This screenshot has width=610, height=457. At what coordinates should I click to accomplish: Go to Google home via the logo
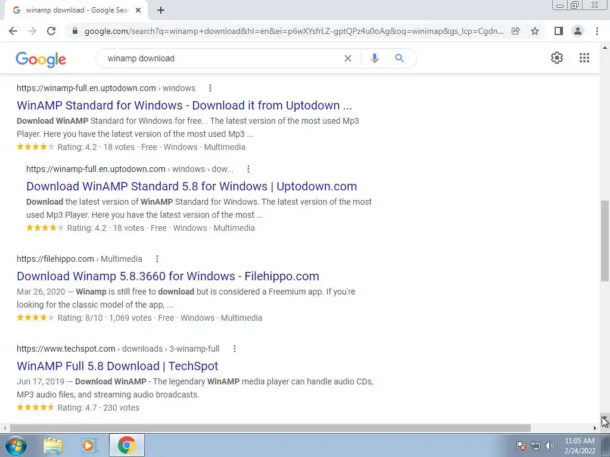[41, 59]
